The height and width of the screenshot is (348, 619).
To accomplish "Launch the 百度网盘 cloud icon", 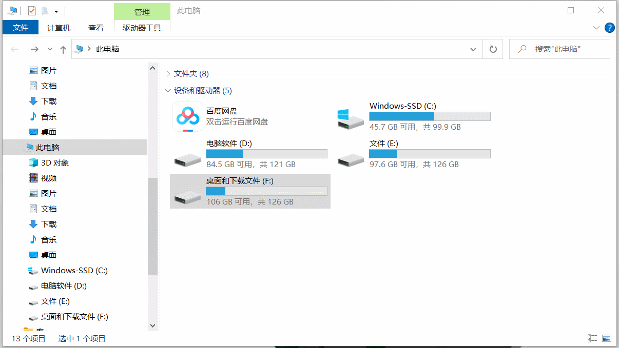I will click(x=188, y=116).
